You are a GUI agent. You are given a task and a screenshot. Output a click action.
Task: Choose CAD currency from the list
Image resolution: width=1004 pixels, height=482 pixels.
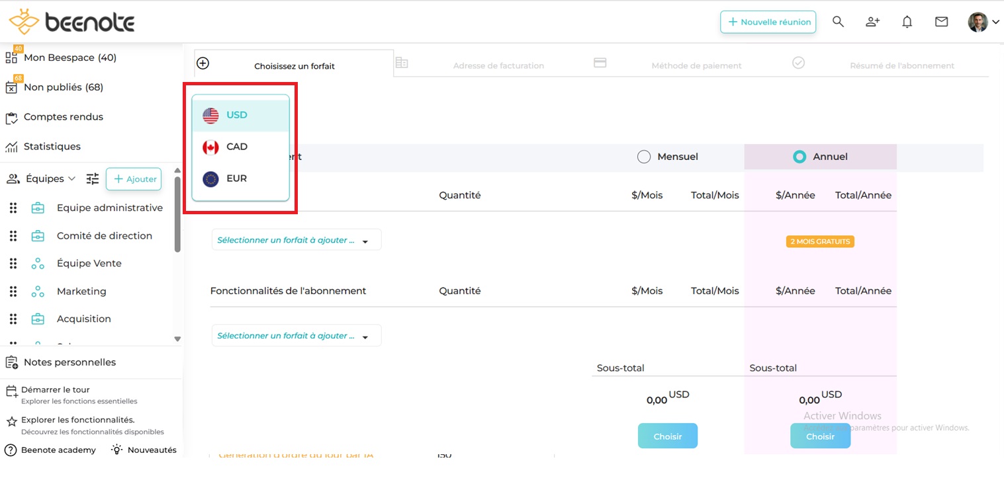point(236,147)
